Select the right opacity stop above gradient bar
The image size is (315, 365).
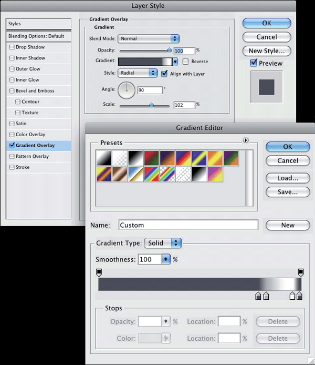(x=301, y=272)
